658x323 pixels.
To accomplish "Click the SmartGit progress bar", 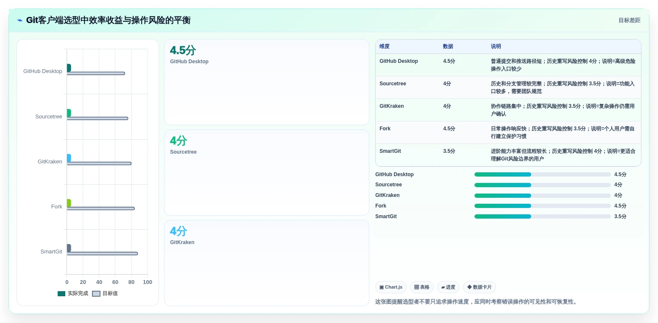I will (543, 216).
